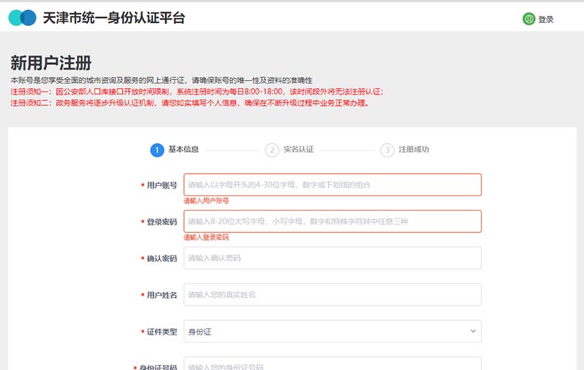
Task: Click the step 1 numbered circle
Action: coord(156,150)
